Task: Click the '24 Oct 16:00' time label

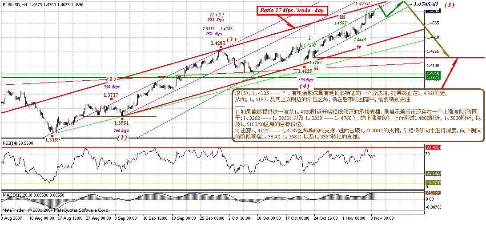Action: 325,218
